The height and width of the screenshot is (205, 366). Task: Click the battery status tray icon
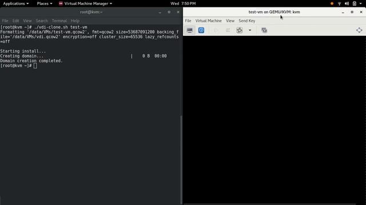click(355, 3)
